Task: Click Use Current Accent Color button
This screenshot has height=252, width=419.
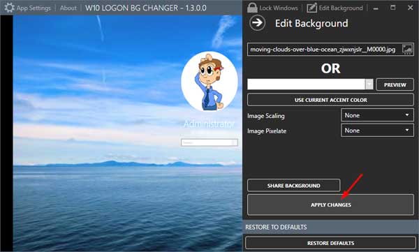Action: click(330, 100)
